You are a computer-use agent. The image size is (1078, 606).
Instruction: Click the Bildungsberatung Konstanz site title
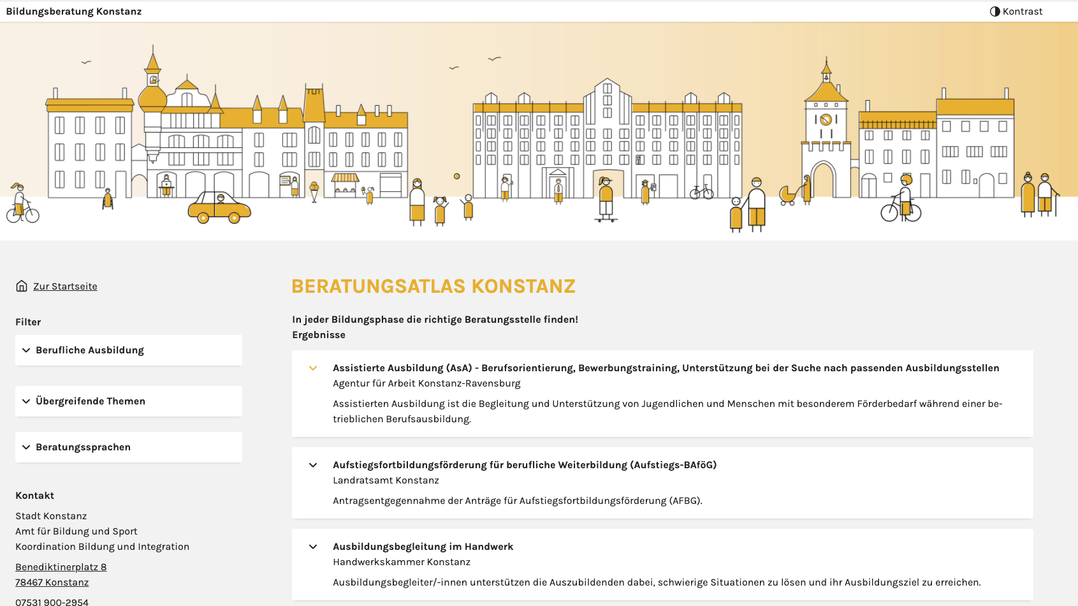coord(74,11)
